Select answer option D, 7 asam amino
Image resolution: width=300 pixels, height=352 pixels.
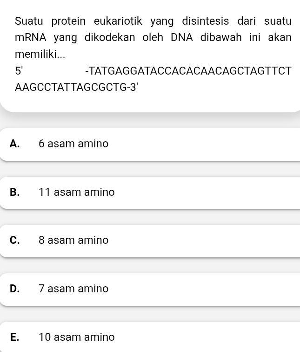[x=150, y=289]
